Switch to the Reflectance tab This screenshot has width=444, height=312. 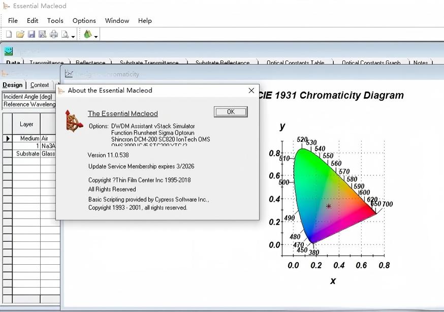tap(90, 63)
